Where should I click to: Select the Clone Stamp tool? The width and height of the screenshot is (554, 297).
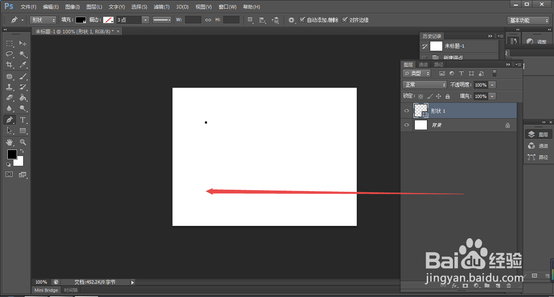coord(9,87)
